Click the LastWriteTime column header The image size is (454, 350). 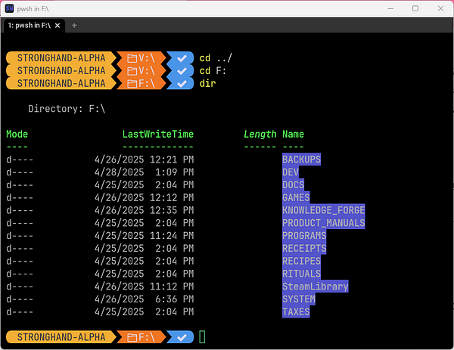(x=157, y=134)
